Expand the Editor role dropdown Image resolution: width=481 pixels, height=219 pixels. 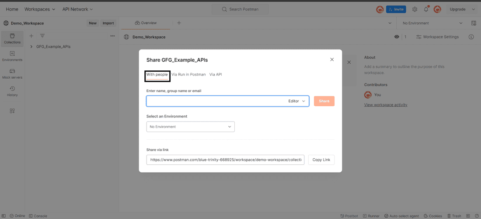(297, 101)
